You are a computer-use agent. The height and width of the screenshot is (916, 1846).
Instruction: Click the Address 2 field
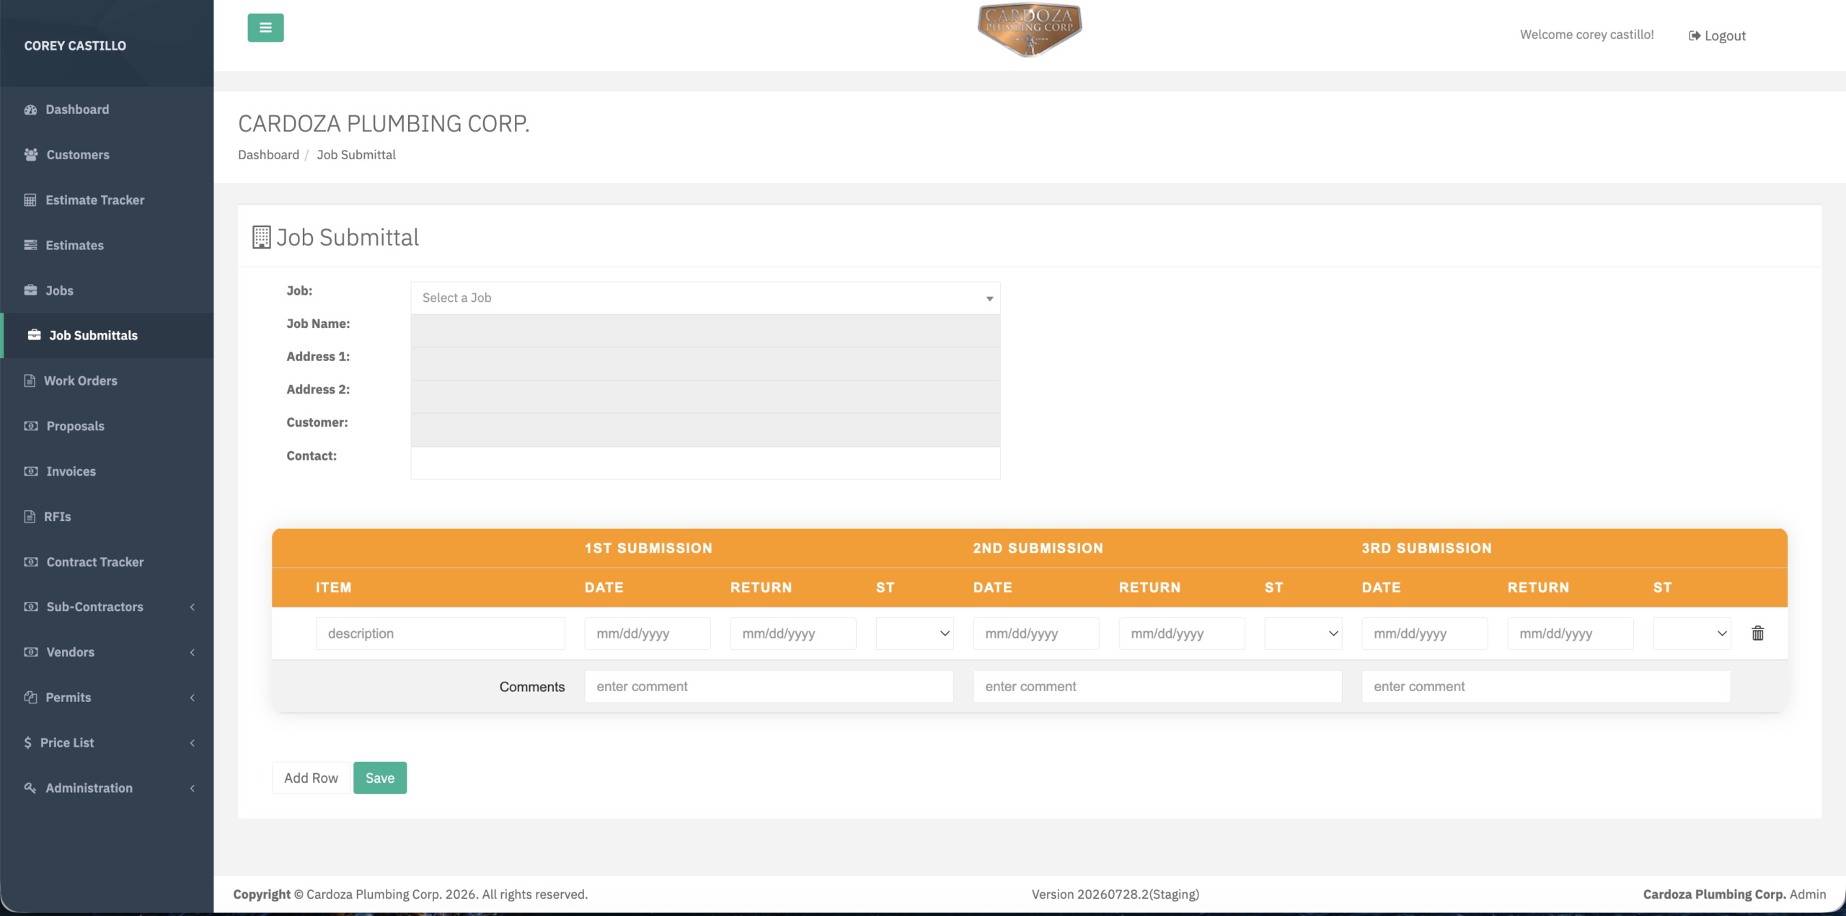[x=705, y=397]
